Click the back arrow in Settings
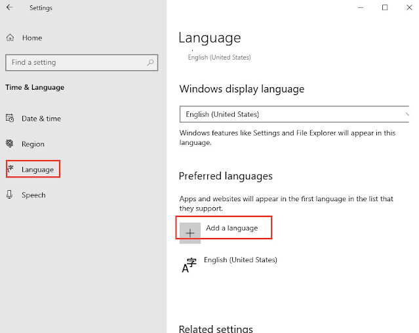The height and width of the screenshot is (333, 419). [10, 7]
